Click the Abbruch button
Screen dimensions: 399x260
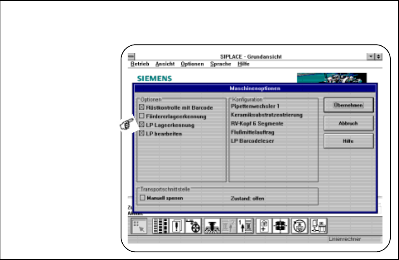(x=349, y=123)
